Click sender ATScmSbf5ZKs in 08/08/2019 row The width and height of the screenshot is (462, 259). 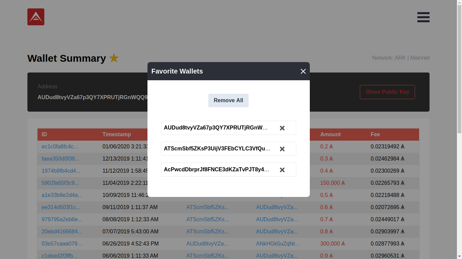pos(208,220)
